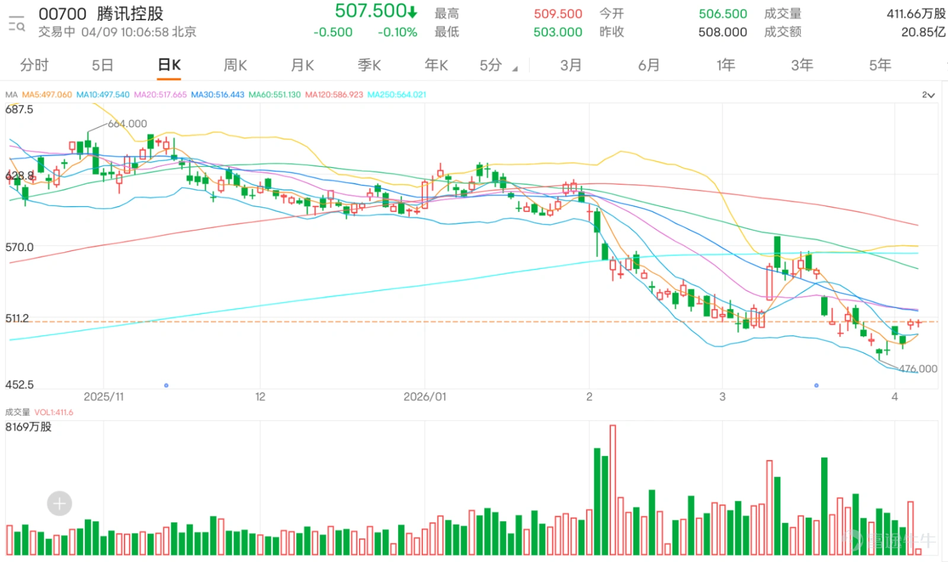Click the MA10:497.540 indicator label
Screen dimensions: 948x562
point(103,95)
